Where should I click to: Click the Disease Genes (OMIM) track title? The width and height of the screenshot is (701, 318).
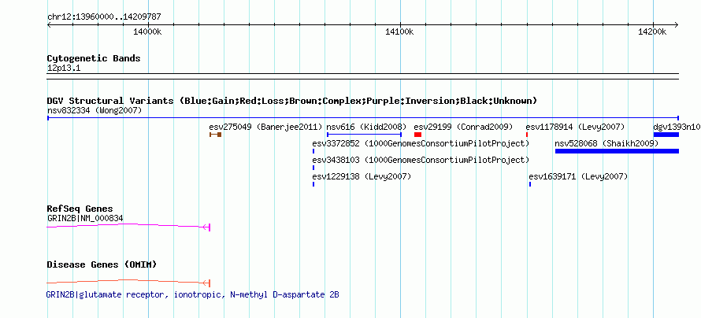click(102, 264)
